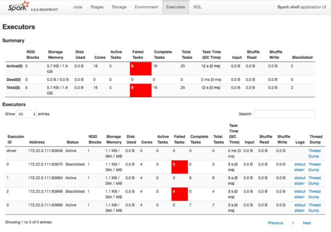Click the Apache Spark logo

(18, 6)
